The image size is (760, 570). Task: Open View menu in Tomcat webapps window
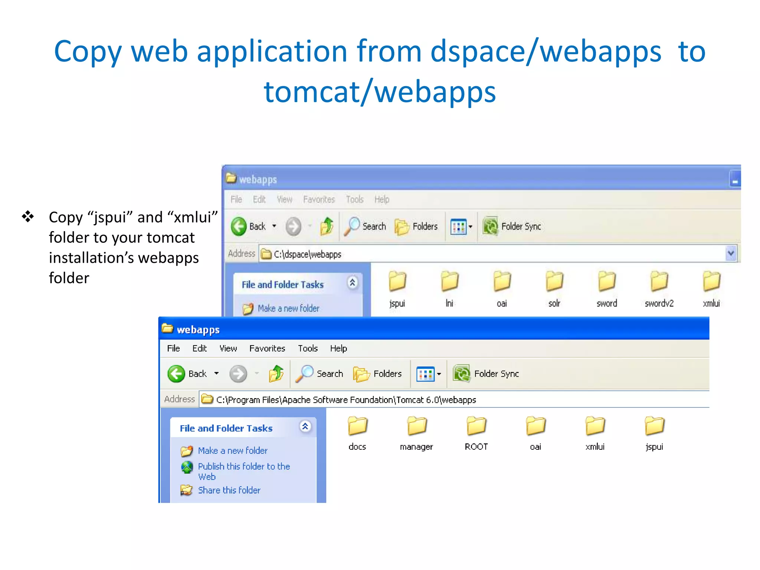(x=228, y=348)
